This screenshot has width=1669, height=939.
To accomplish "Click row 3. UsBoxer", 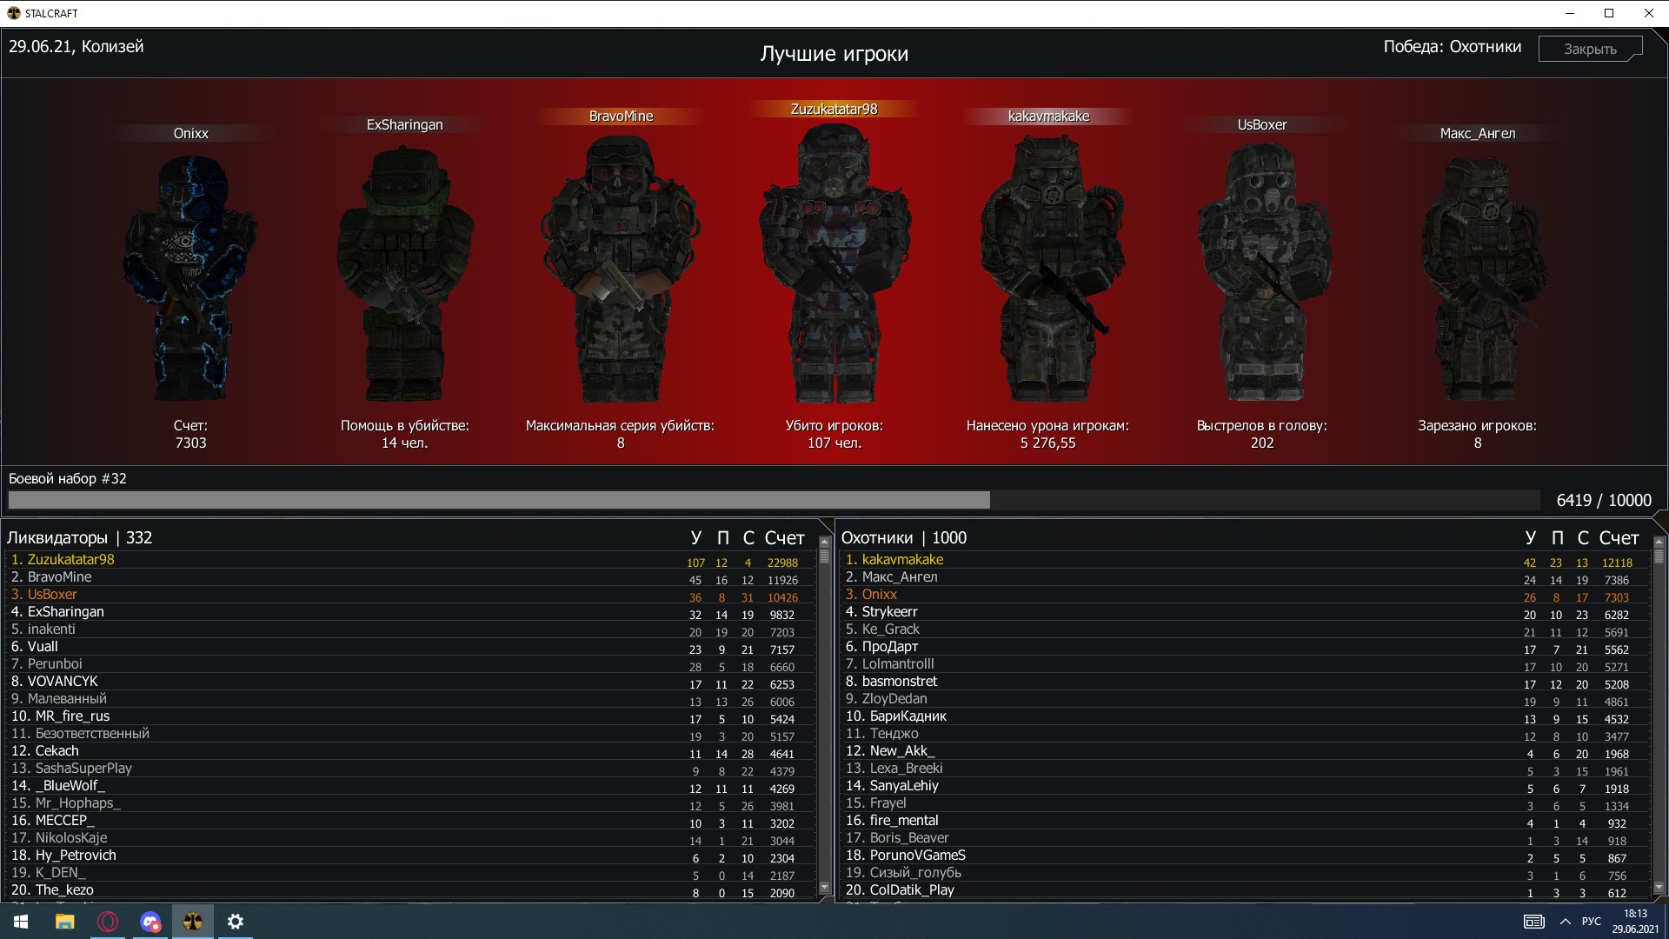I will click(x=411, y=595).
